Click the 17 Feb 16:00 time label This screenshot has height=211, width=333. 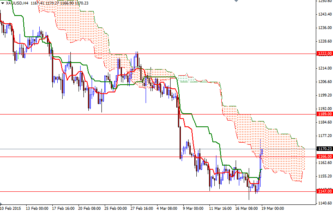(63, 209)
